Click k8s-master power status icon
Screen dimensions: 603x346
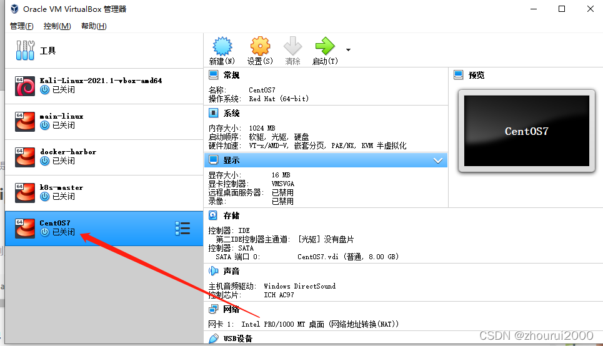pos(45,197)
